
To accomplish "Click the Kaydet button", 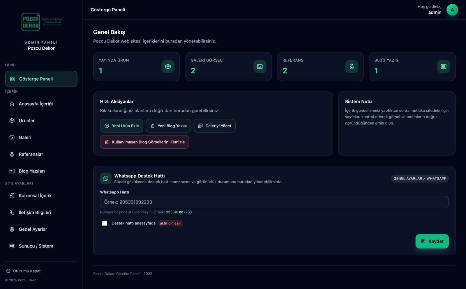I will coord(432,241).
